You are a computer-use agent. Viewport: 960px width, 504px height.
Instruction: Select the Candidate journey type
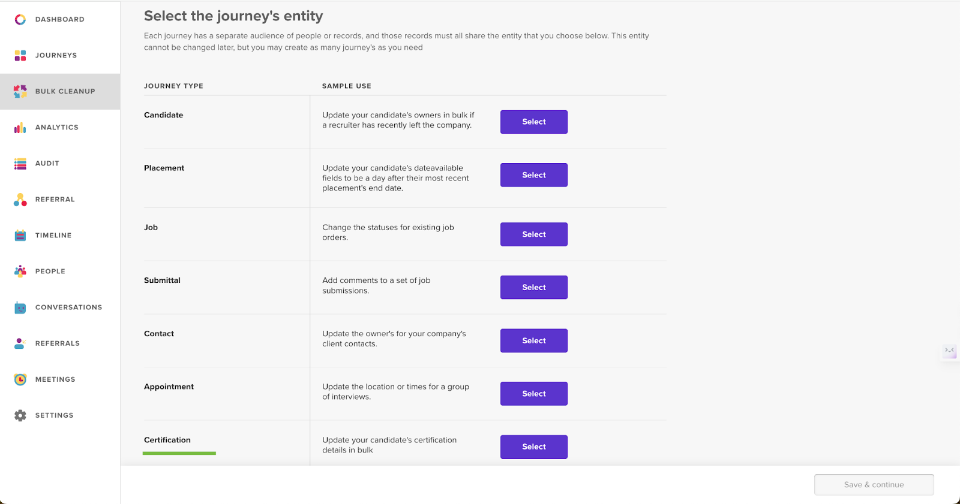(x=534, y=122)
